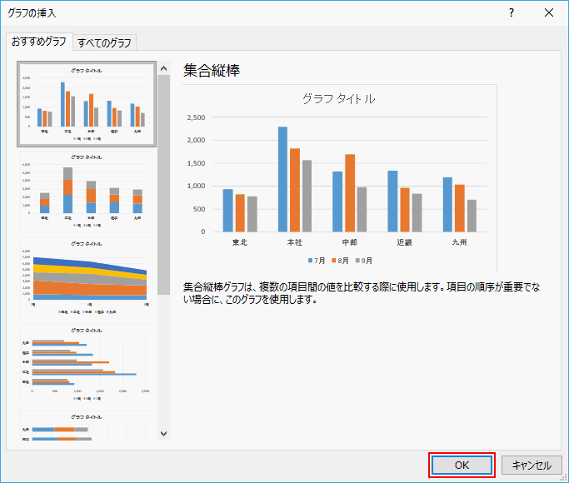Select the clustered horizontal bar chart thumbnail
Image resolution: width=569 pixels, height=483 pixels.
(87, 364)
